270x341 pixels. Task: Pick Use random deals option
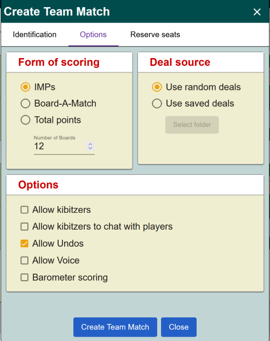[157, 87]
